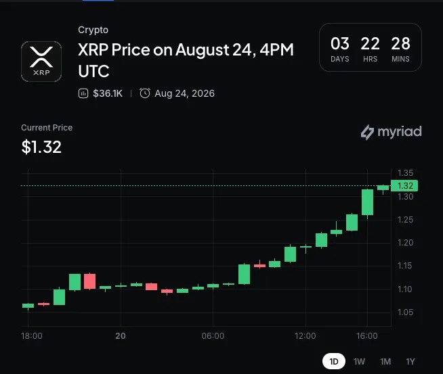The width and height of the screenshot is (443, 374).
Task: Click the myriad wordmark text
Action: click(x=400, y=132)
